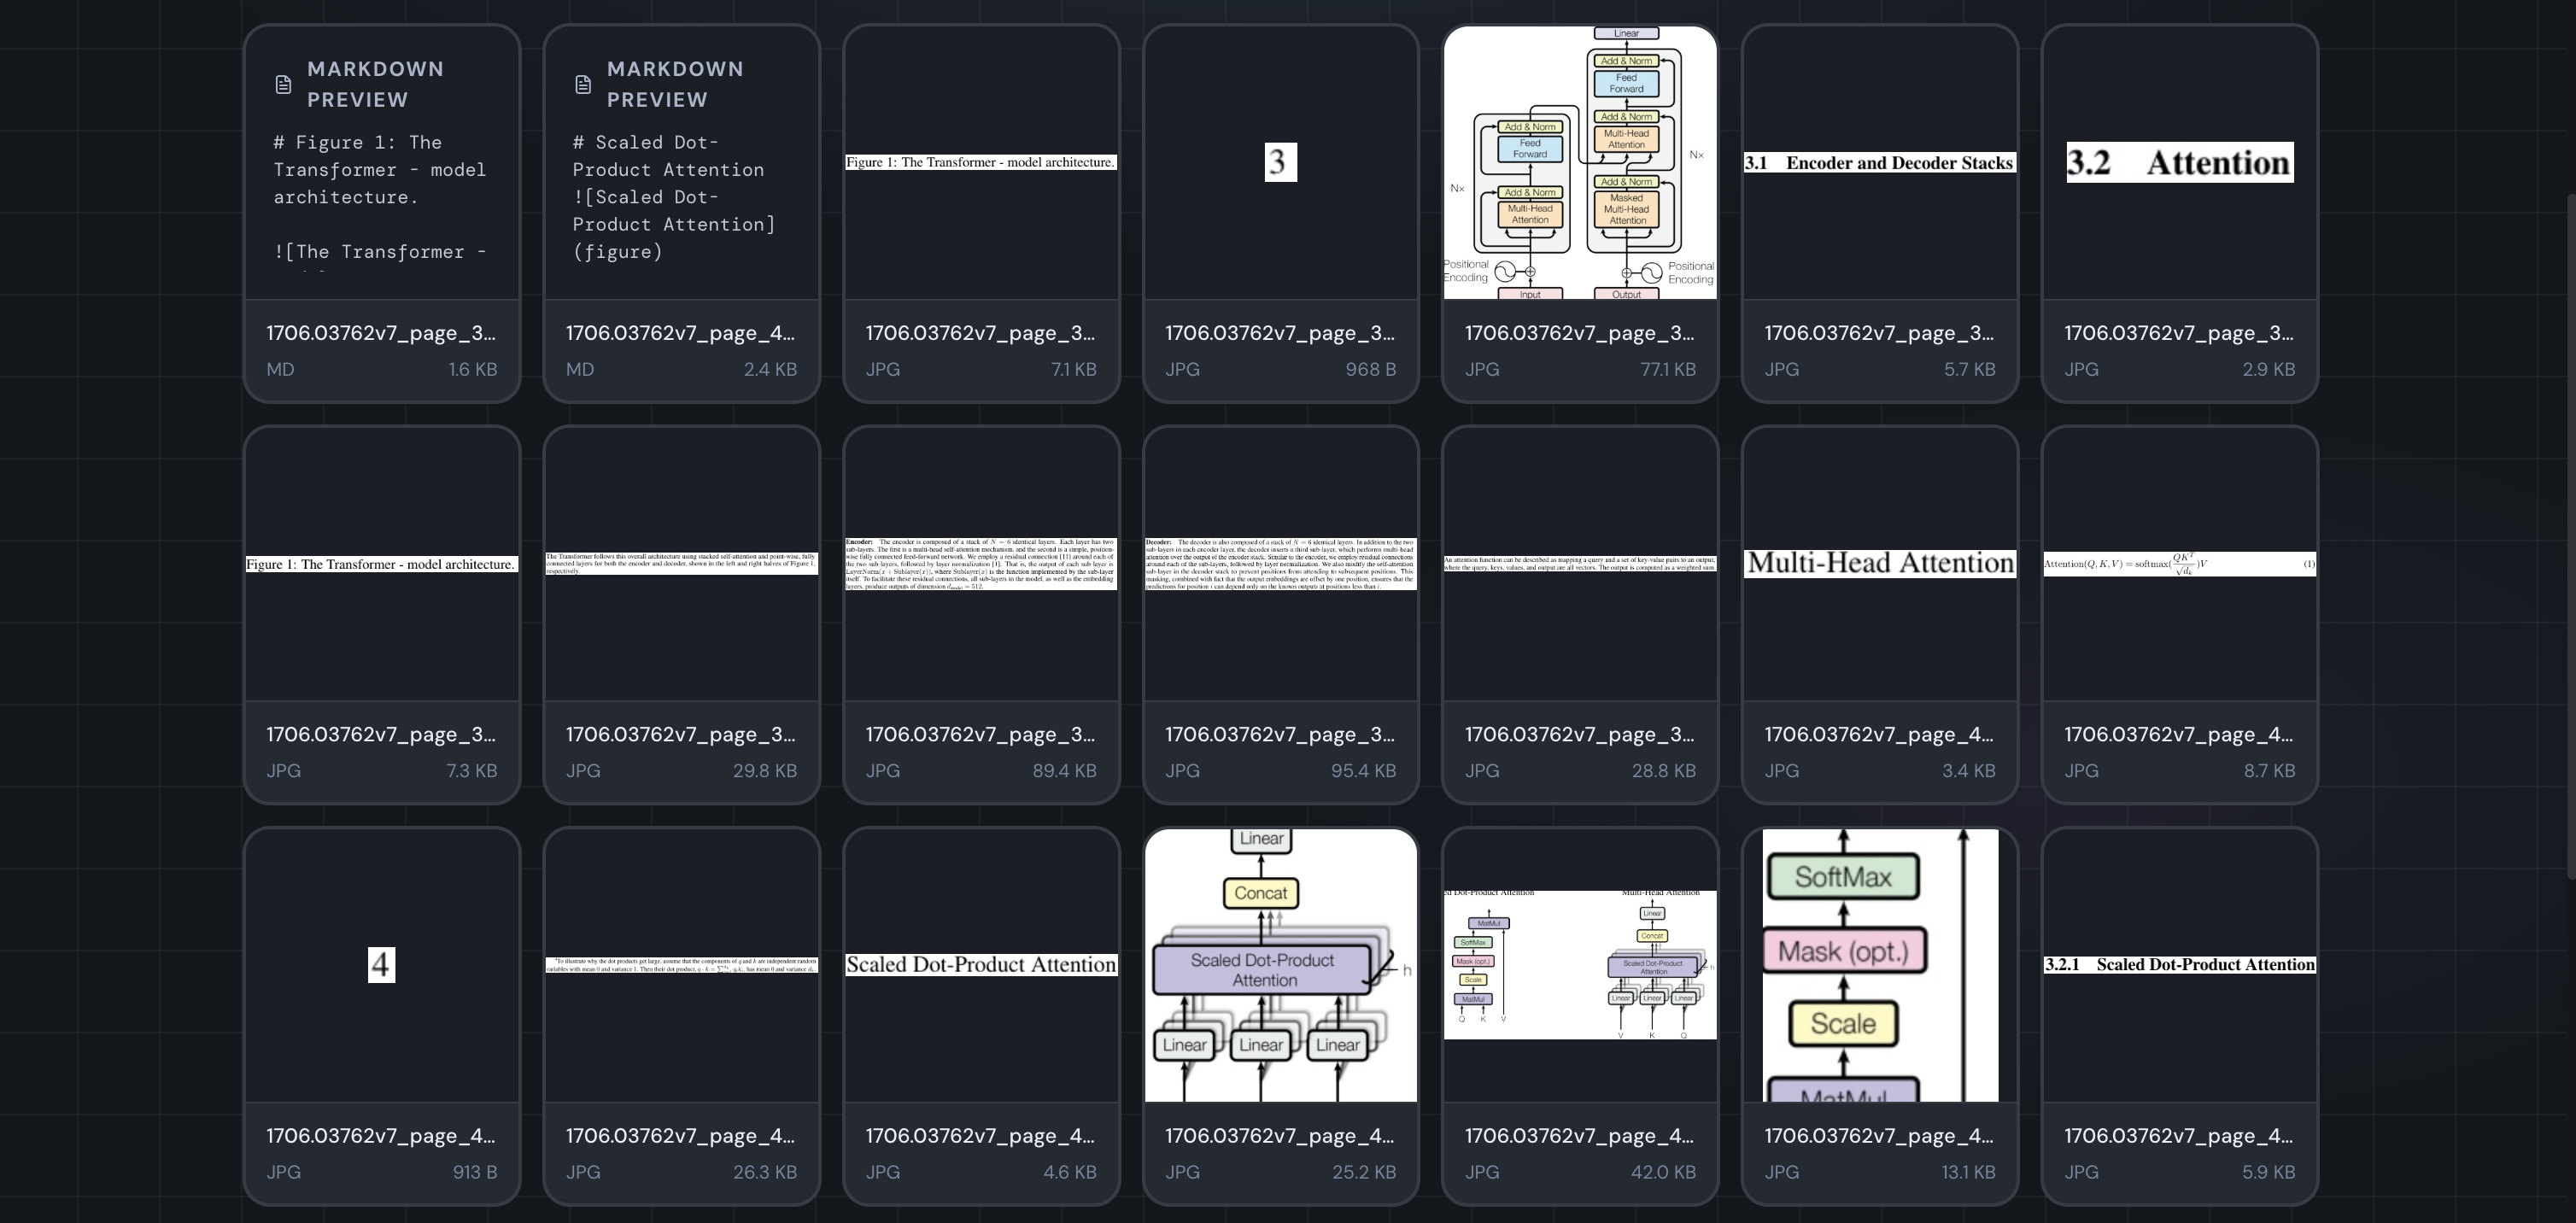The image size is (2576, 1223).
Task: Click the filename on the 25.2 KB JPG card
Action: click(1281, 1135)
